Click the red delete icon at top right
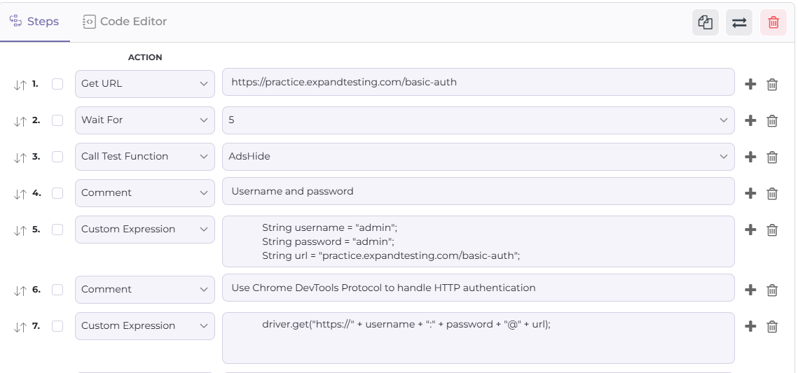 tap(773, 22)
